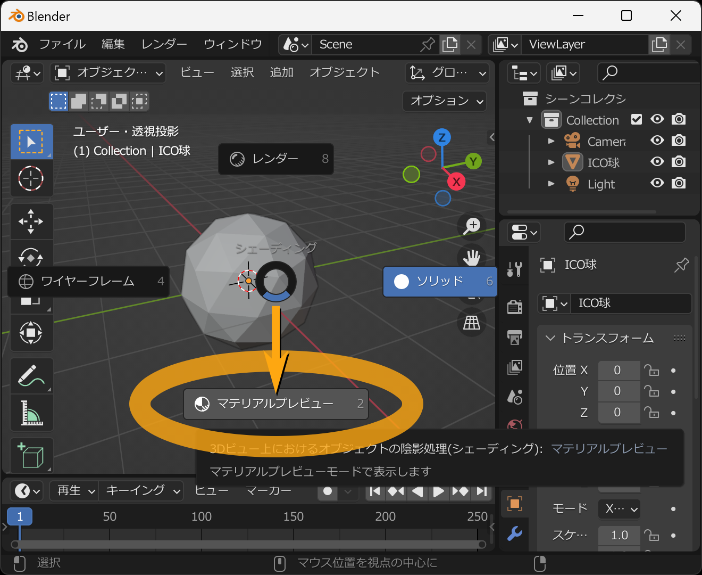Toggle pin icon next to ICO球 header
Viewport: 702px width, 575px height.
[681, 265]
